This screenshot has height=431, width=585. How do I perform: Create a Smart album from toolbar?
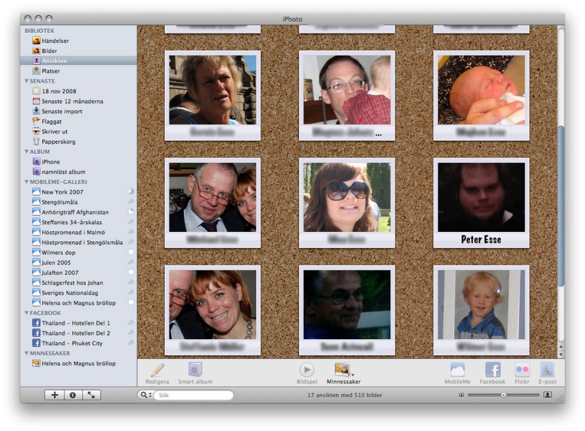(x=195, y=370)
